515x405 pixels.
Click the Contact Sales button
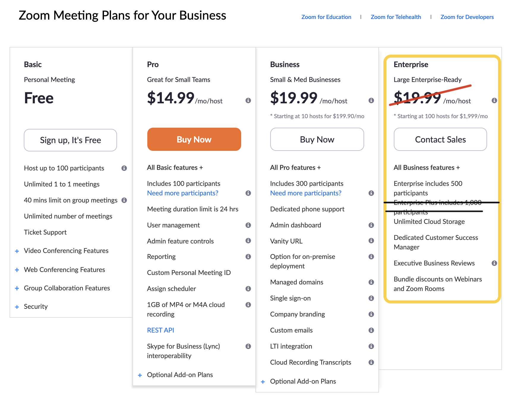440,139
